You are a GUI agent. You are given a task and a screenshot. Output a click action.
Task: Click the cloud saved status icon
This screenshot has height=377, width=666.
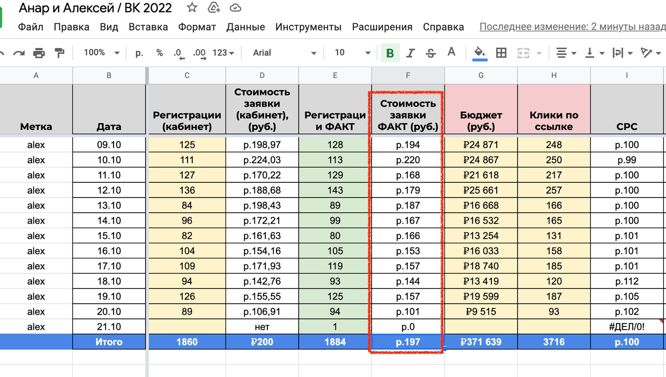235,8
